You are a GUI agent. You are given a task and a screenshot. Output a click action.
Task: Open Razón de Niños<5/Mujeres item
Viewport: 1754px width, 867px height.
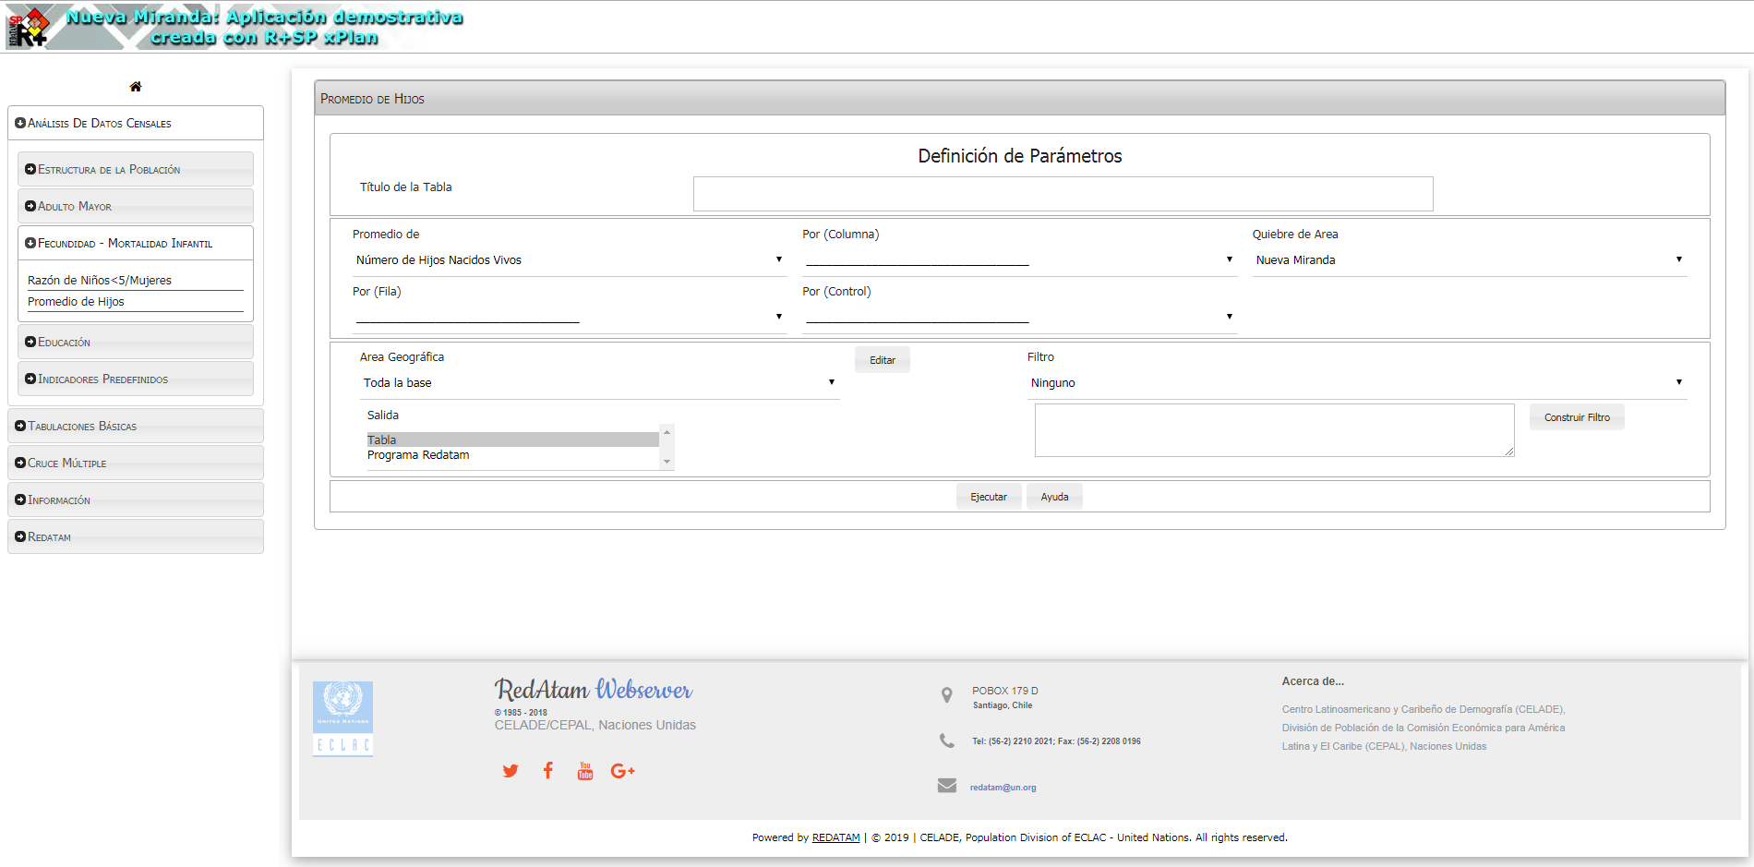pos(100,281)
